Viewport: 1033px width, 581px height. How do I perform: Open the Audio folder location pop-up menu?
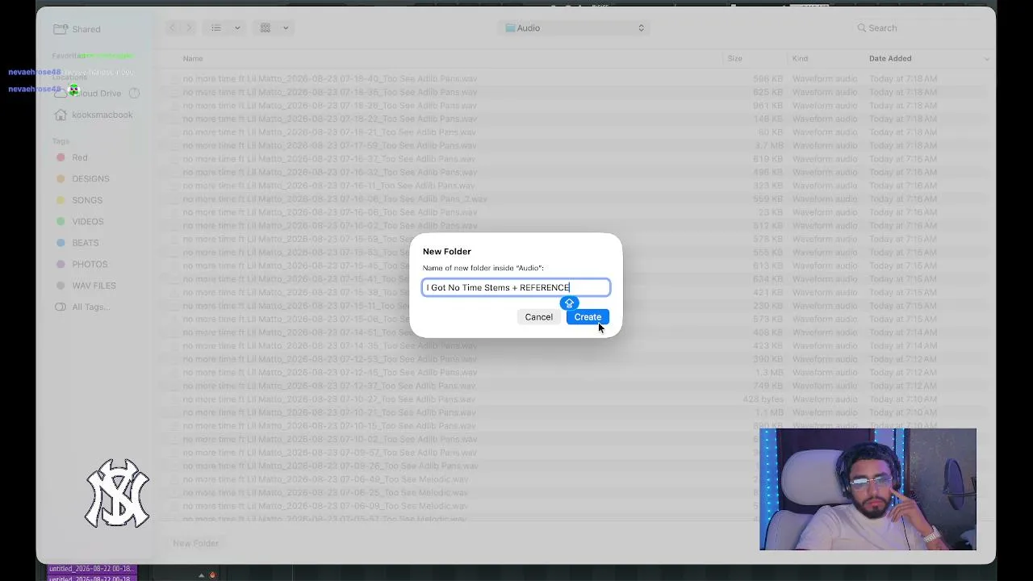click(575, 27)
